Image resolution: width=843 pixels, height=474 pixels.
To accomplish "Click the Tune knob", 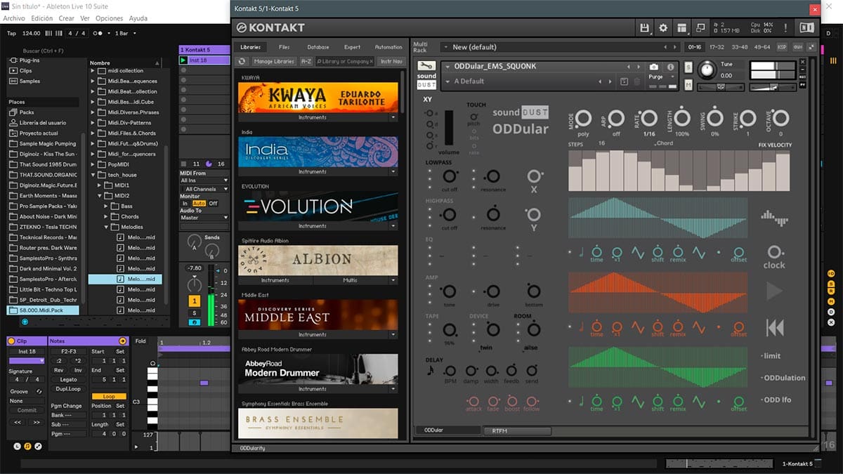I will (x=707, y=69).
